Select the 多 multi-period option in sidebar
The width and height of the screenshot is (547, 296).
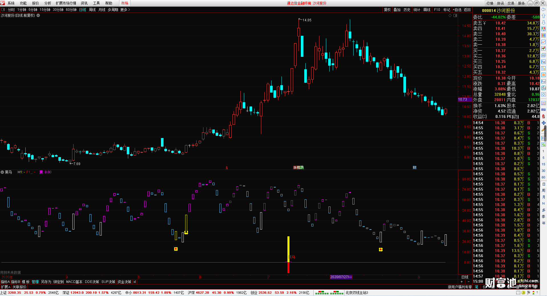pyautogui.click(x=544, y=210)
